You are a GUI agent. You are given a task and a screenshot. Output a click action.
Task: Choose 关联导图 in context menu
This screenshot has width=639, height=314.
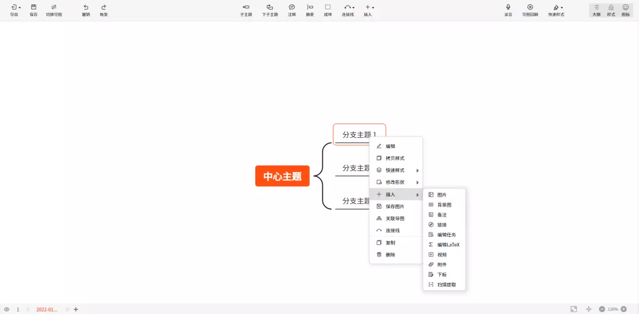point(396,218)
